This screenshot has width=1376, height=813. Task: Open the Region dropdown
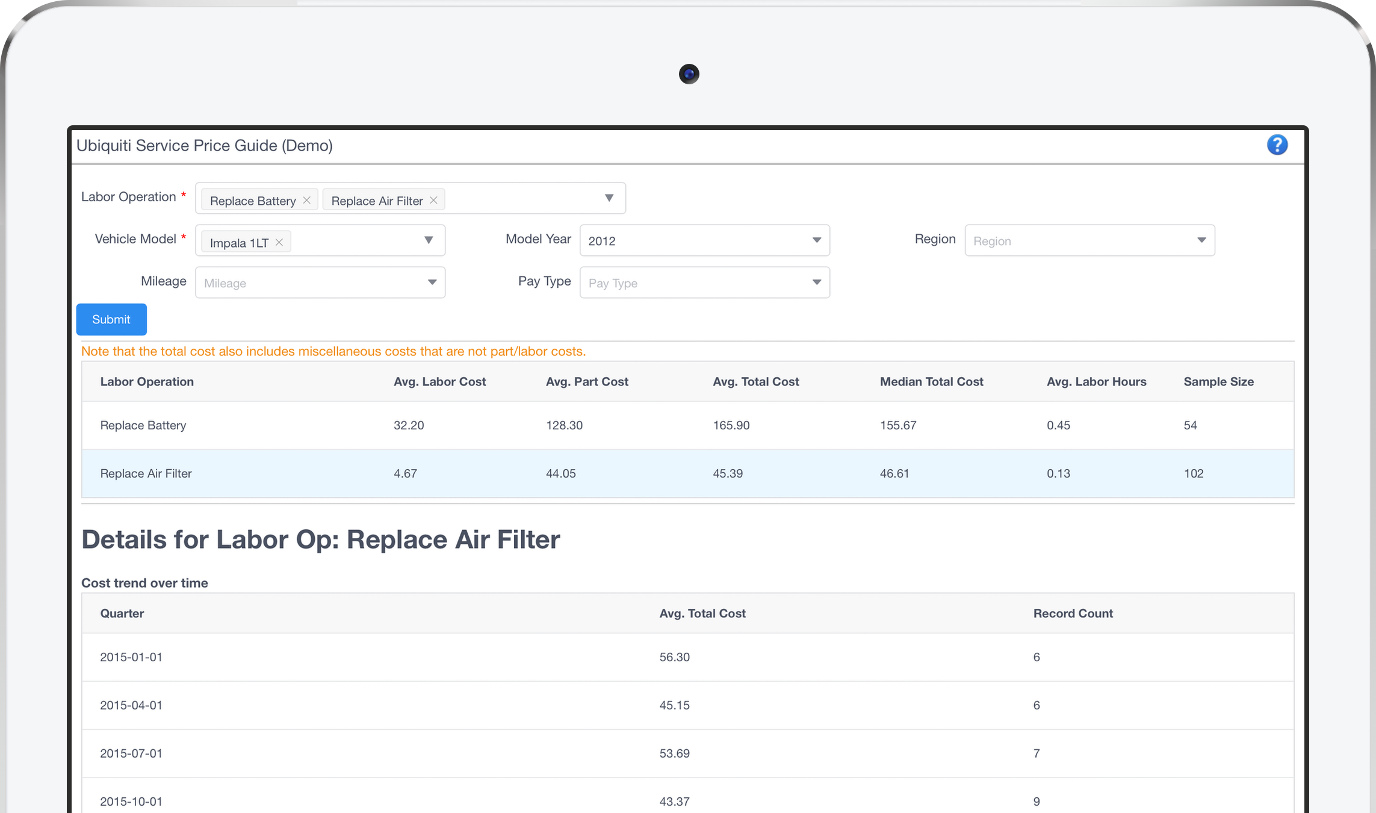pyautogui.click(x=1089, y=240)
